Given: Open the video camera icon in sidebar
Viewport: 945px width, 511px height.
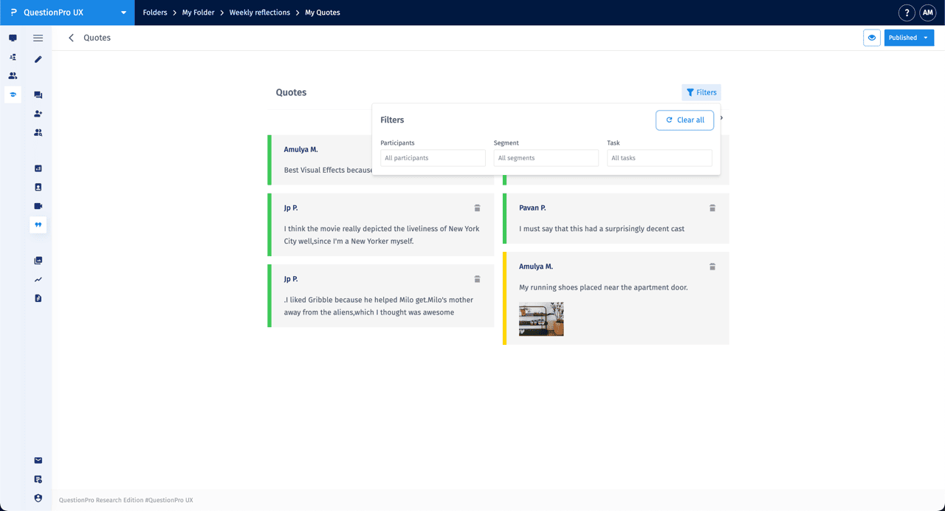Looking at the screenshot, I should point(38,206).
